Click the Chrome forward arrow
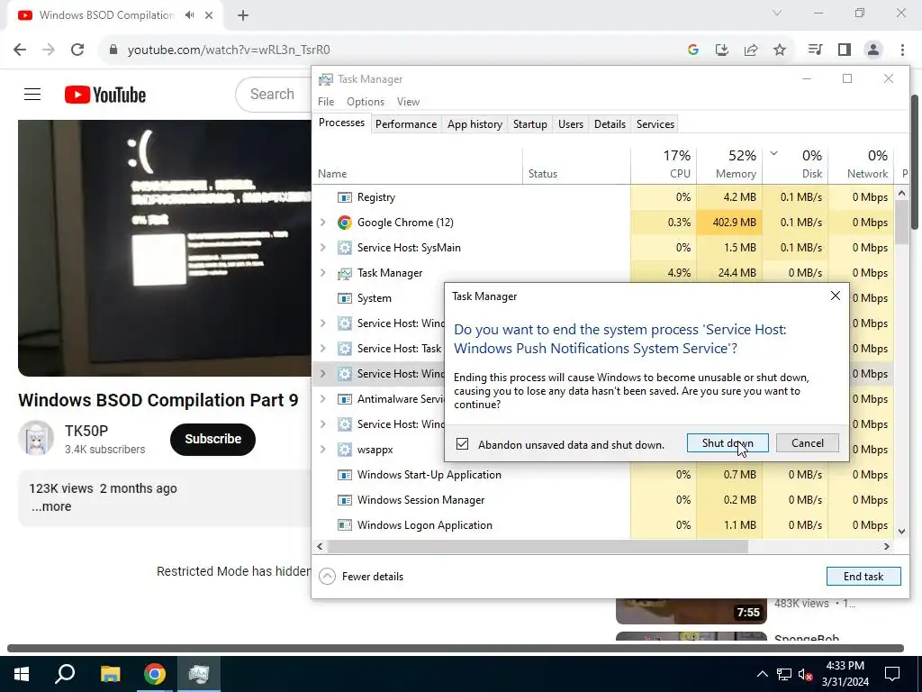Image resolution: width=922 pixels, height=692 pixels. [x=49, y=50]
